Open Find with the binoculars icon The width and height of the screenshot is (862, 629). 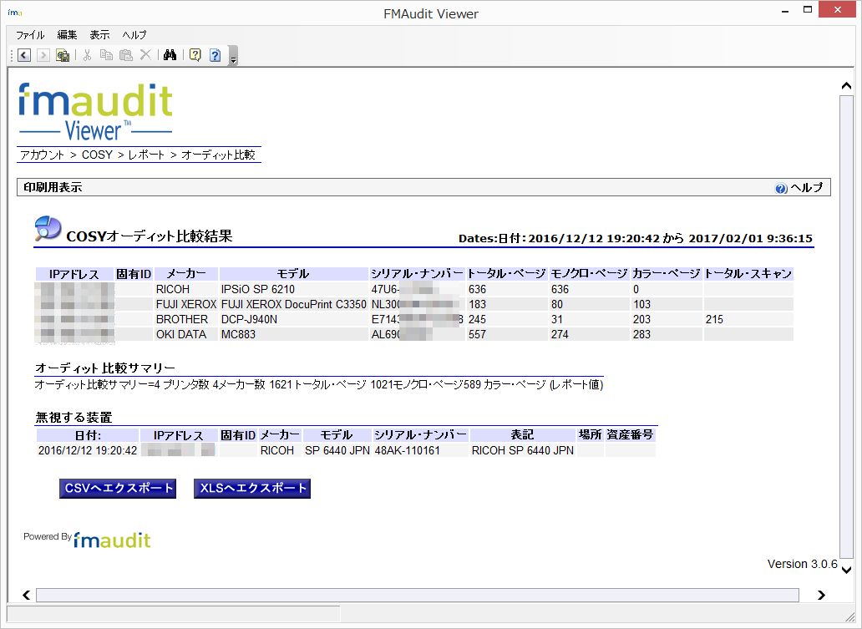coord(170,55)
